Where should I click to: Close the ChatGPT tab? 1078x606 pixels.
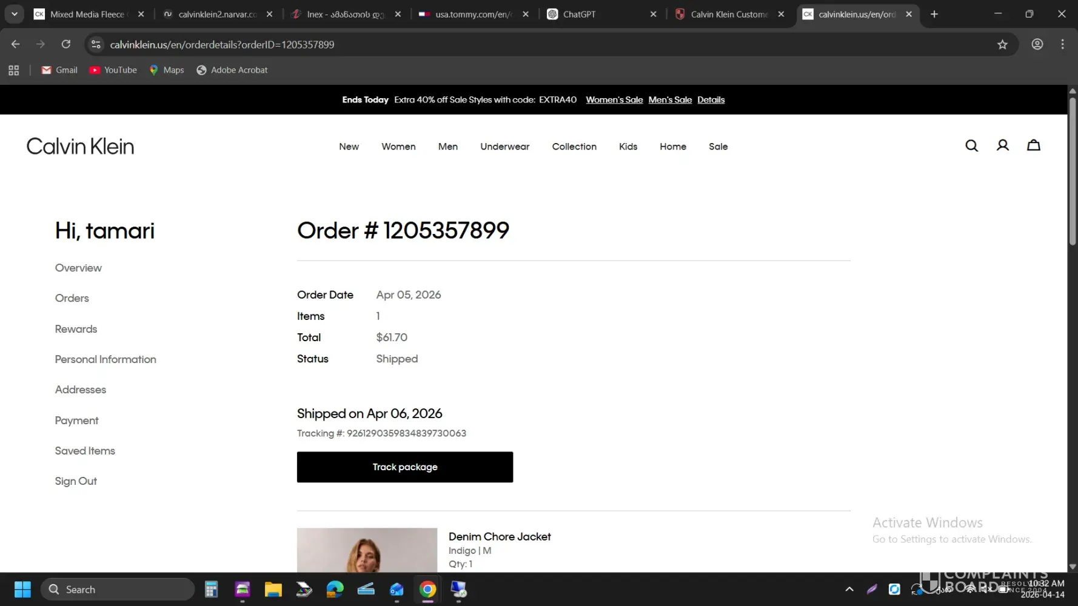[653, 14]
